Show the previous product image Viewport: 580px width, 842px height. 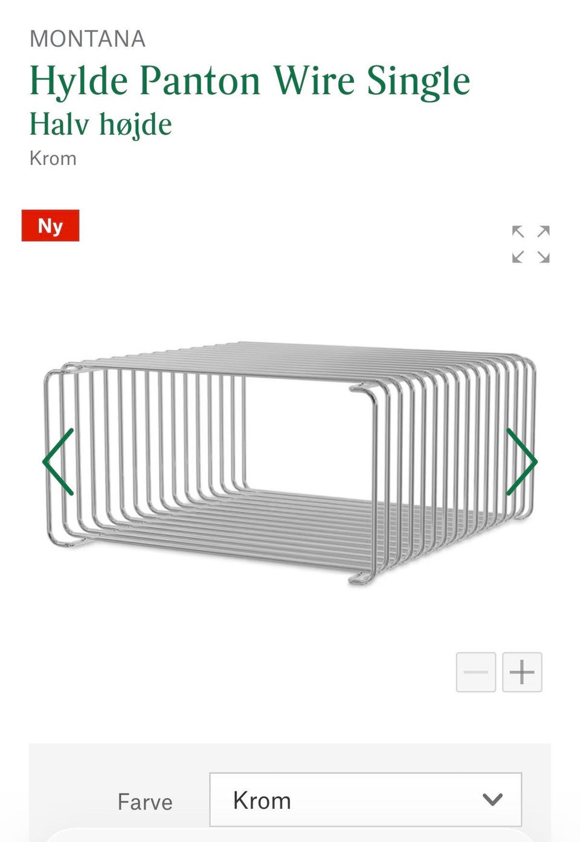tap(59, 462)
